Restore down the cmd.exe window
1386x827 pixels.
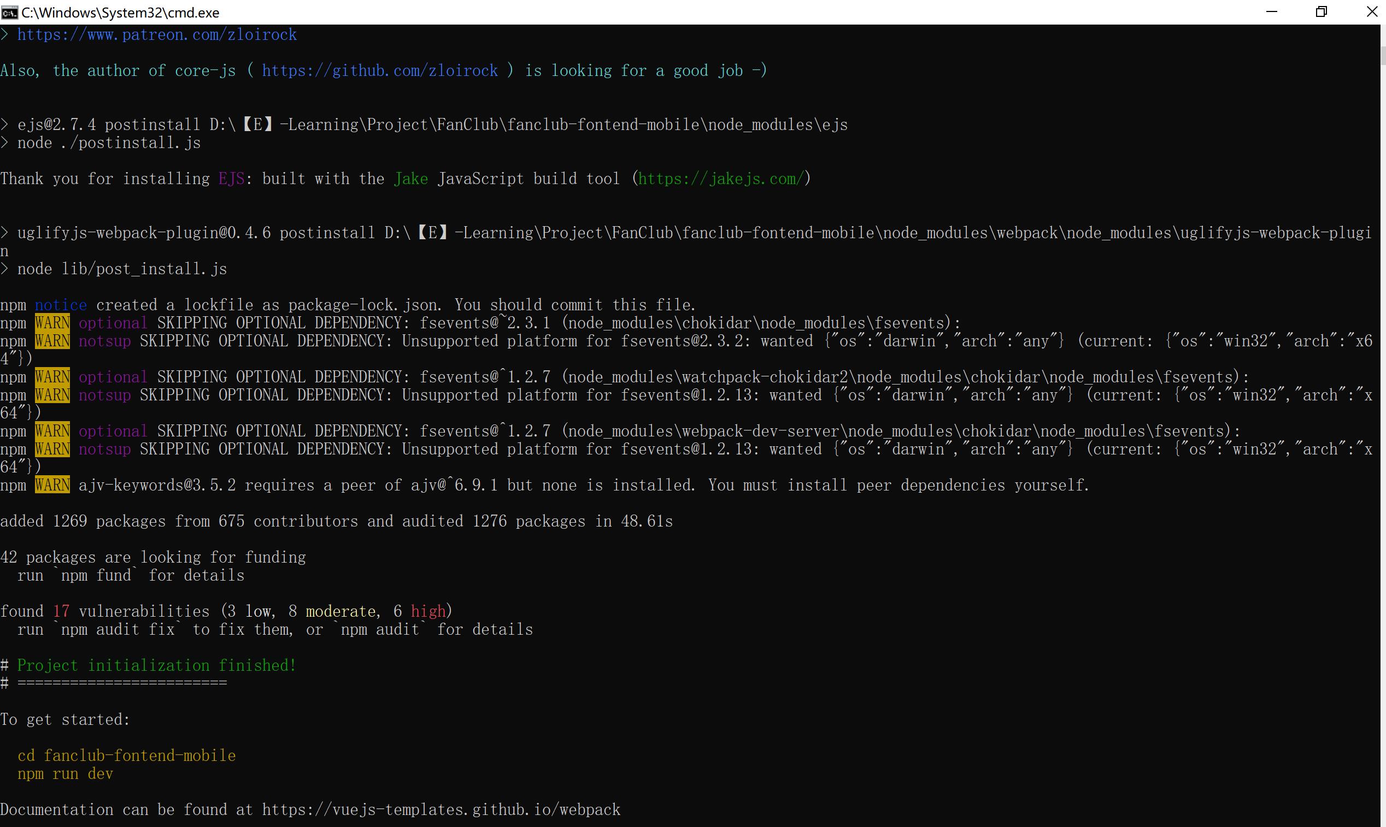(x=1322, y=11)
